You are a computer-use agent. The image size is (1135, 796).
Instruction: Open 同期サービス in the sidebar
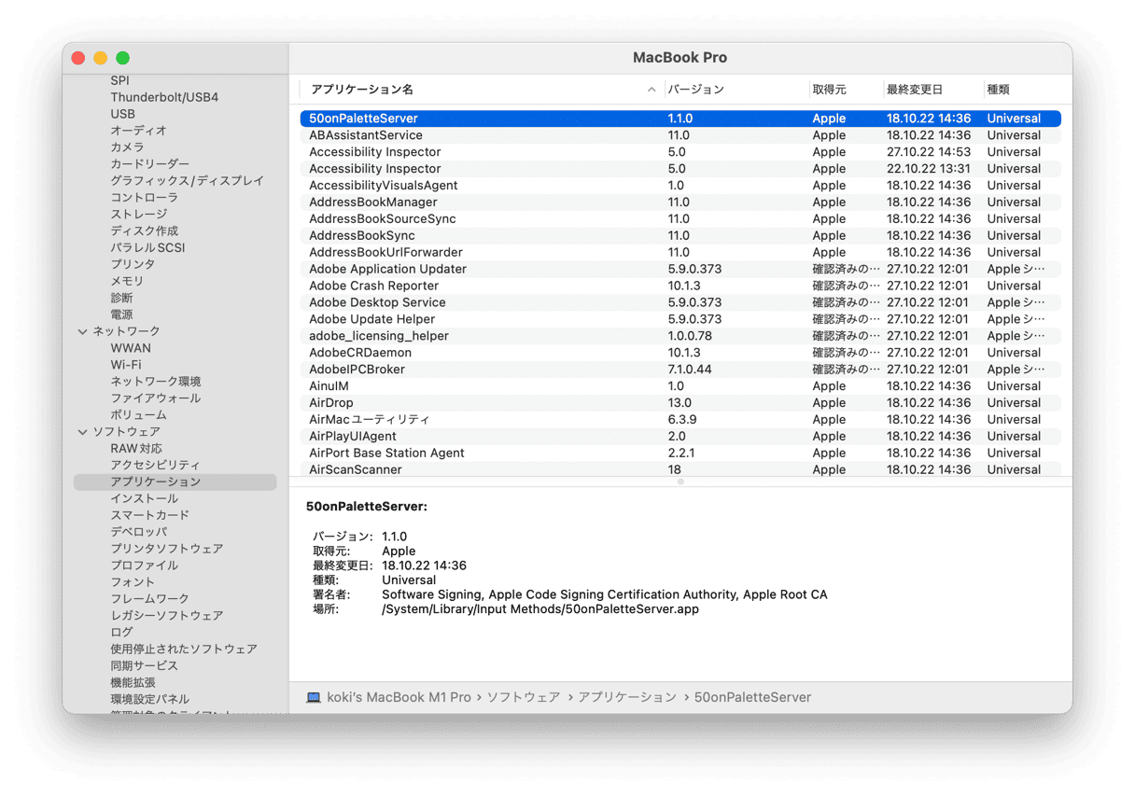click(x=144, y=667)
